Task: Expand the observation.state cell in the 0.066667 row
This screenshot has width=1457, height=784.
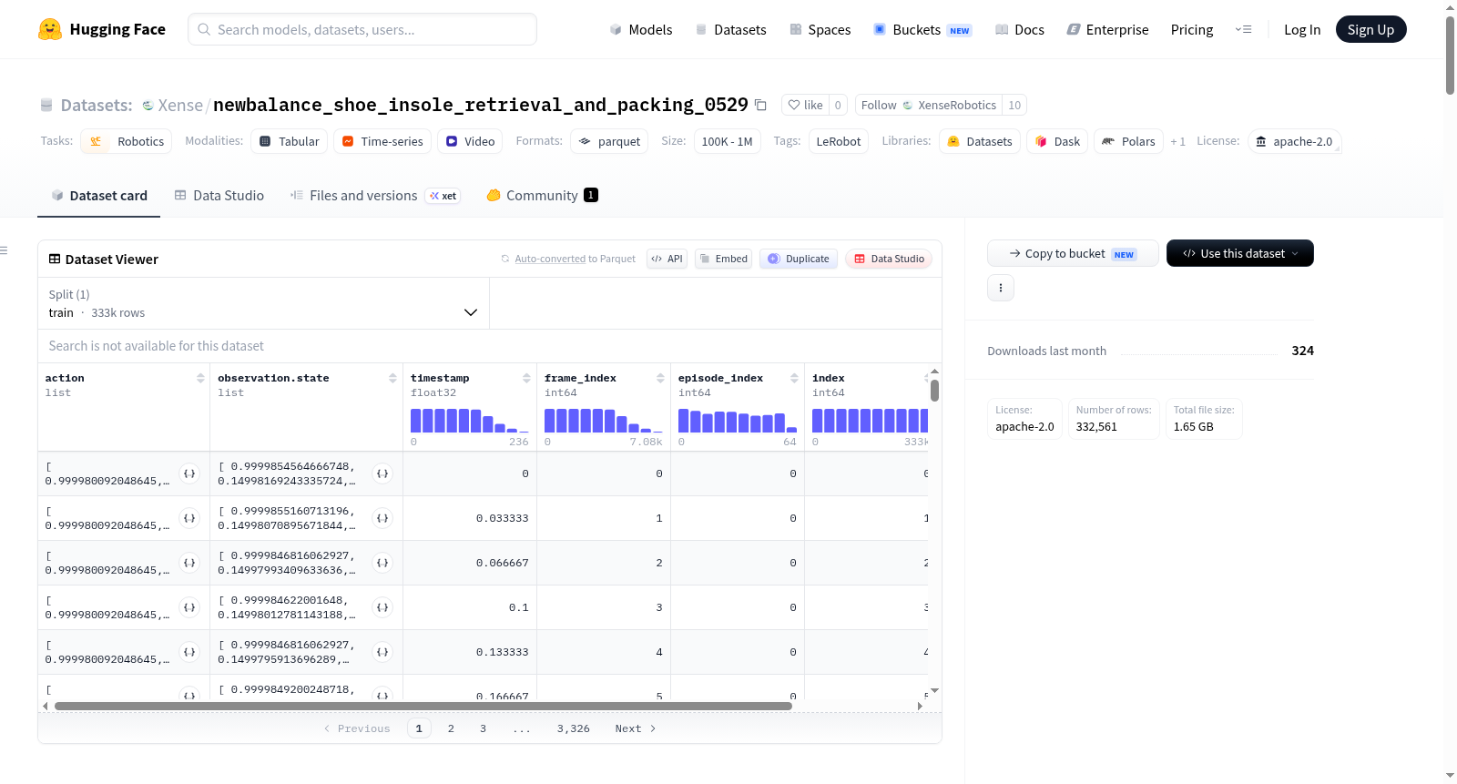Action: pos(382,563)
